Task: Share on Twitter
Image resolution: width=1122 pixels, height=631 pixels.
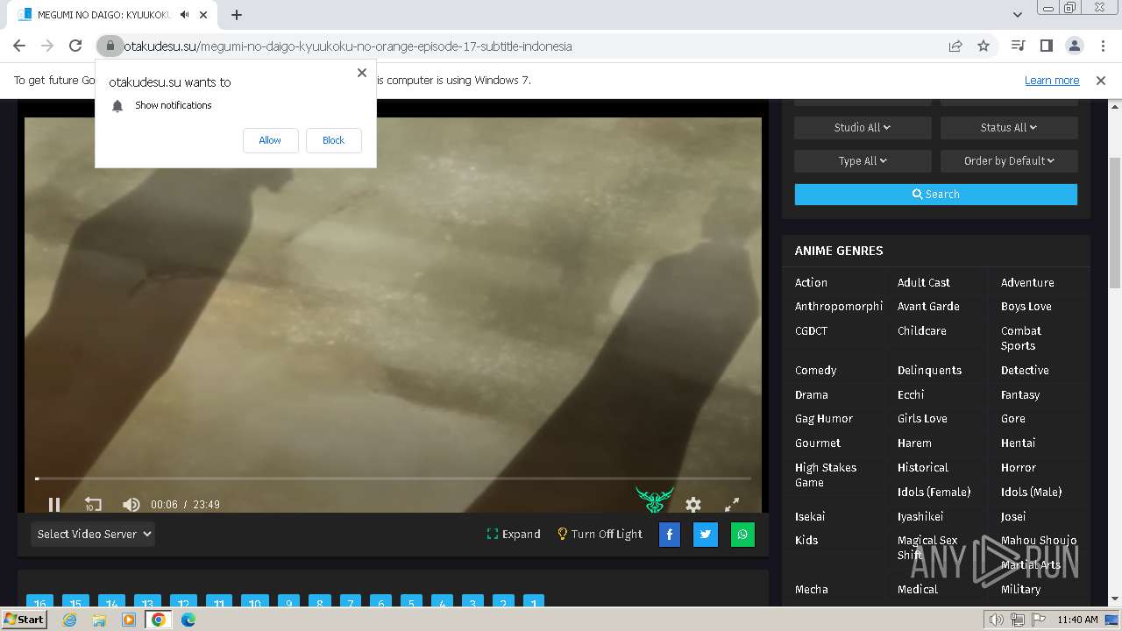Action: click(x=706, y=534)
